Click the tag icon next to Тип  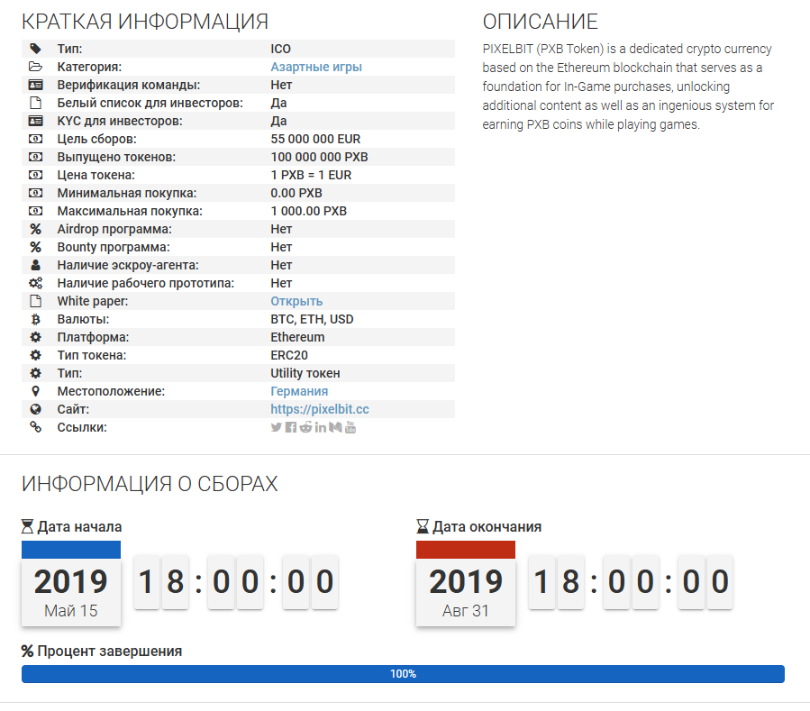pyautogui.click(x=35, y=49)
